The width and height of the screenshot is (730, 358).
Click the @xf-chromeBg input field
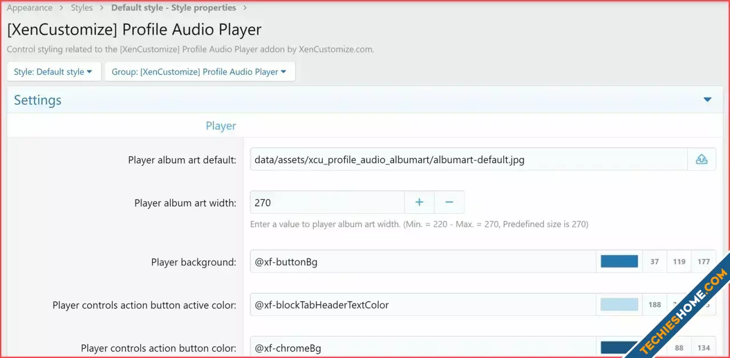423,347
